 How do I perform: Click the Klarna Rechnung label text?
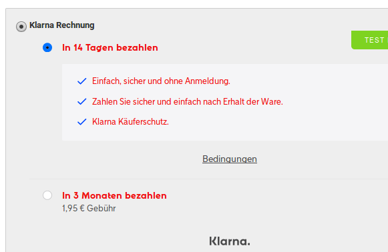click(62, 25)
